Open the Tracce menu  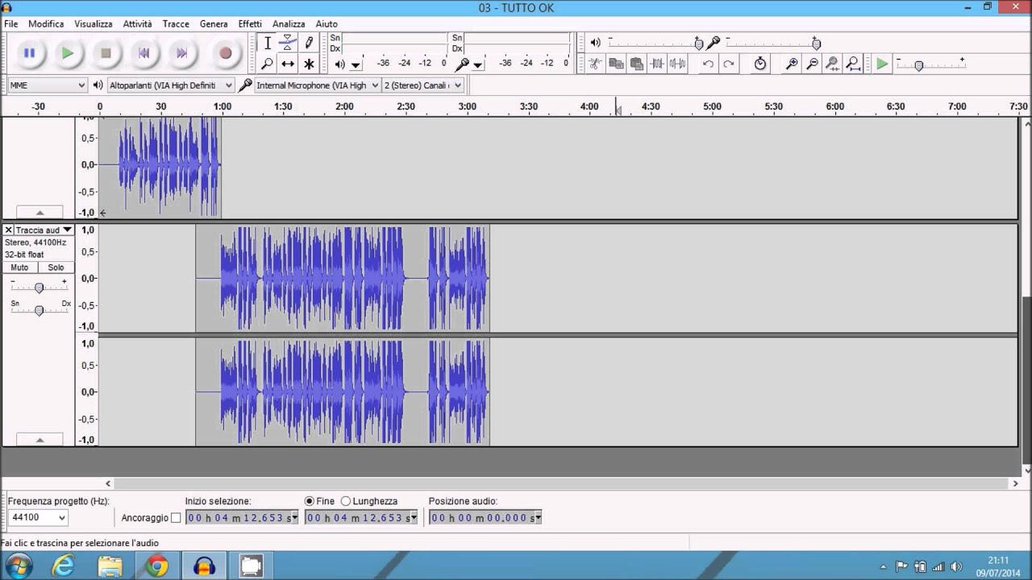point(176,24)
